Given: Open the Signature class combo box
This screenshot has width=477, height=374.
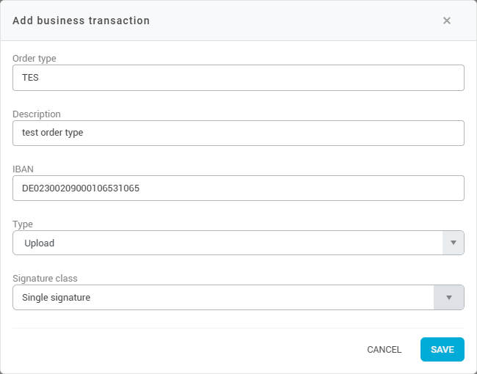Looking at the screenshot, I should 224,298.
